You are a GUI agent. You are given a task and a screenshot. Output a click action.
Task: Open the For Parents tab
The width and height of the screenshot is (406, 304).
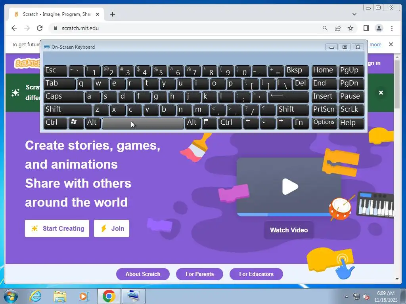pos(200,274)
